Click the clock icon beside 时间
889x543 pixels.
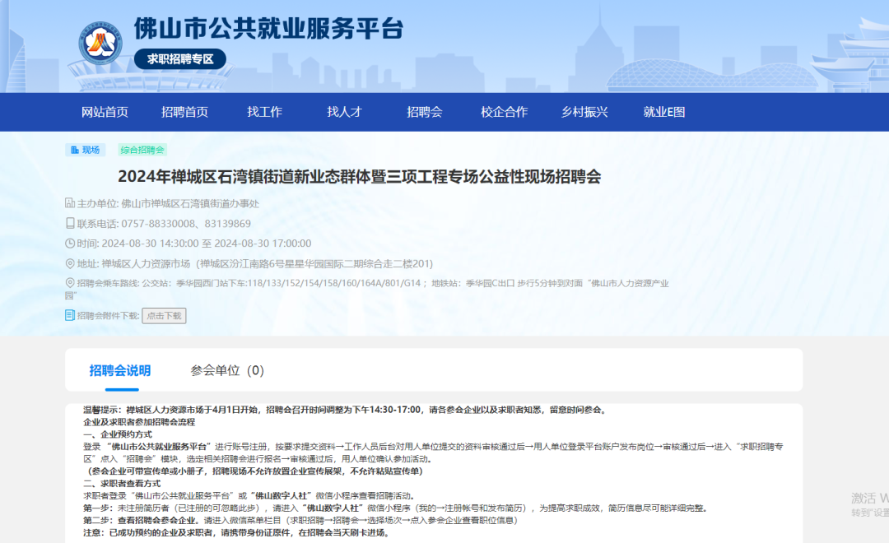point(70,244)
